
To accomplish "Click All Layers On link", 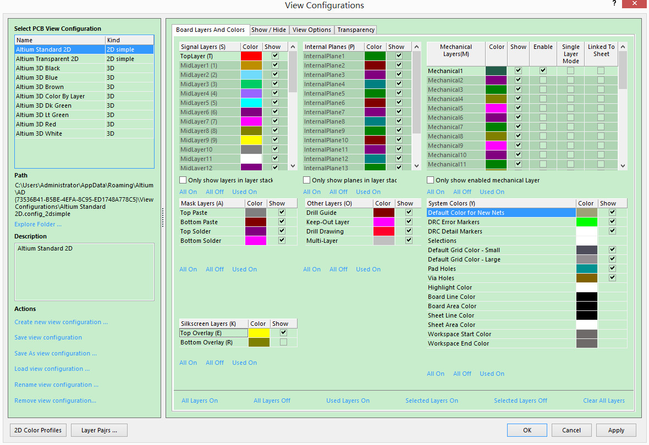I will 200,400.
